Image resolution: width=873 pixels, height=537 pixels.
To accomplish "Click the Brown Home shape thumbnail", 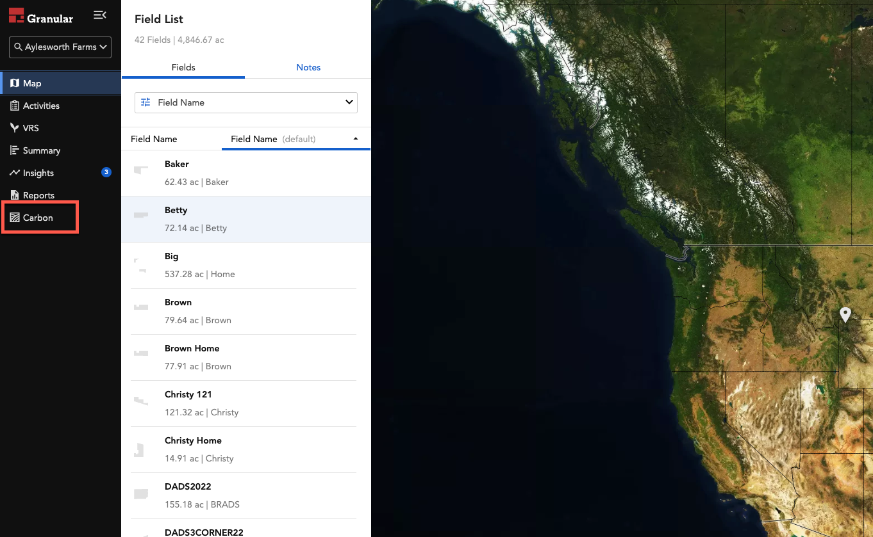I will [141, 353].
